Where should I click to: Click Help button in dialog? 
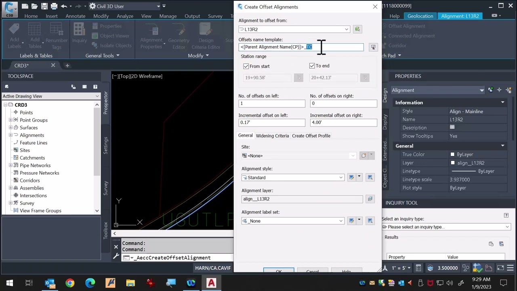(346, 271)
